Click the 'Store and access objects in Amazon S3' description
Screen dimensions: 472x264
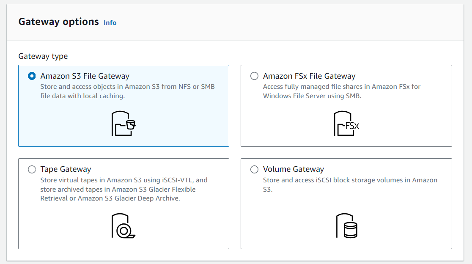point(128,91)
